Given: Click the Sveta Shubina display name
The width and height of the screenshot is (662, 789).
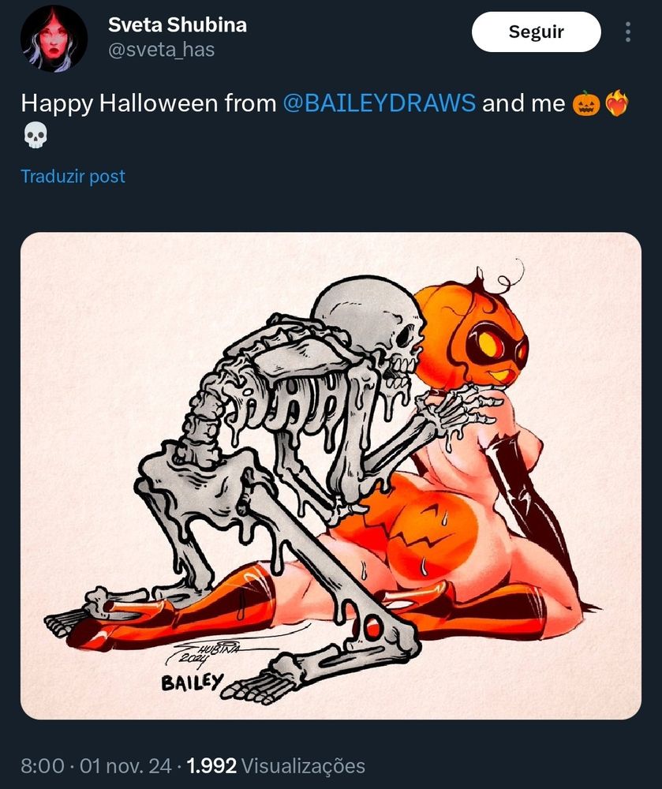Looking at the screenshot, I should (178, 24).
